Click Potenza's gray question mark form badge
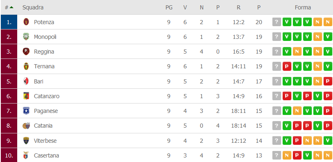Screen dimensions: 333x162 tap(276, 22)
